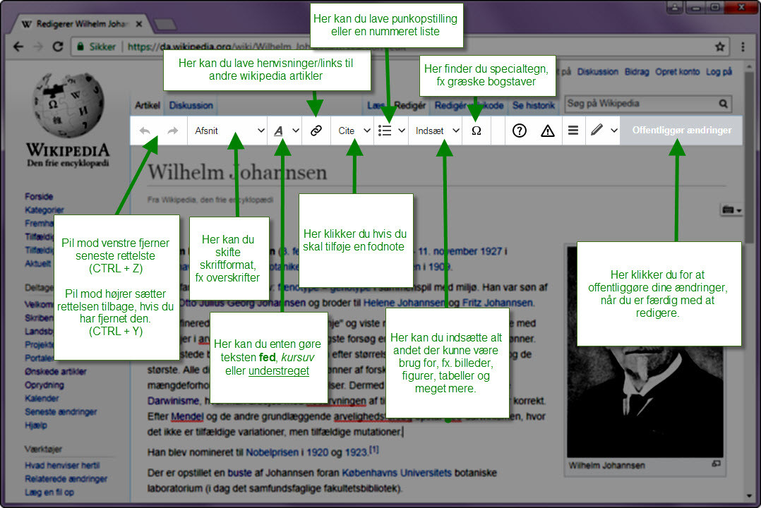Screen dimensions: 761x508
Task: Click the browser forward arrow
Action: [38, 47]
